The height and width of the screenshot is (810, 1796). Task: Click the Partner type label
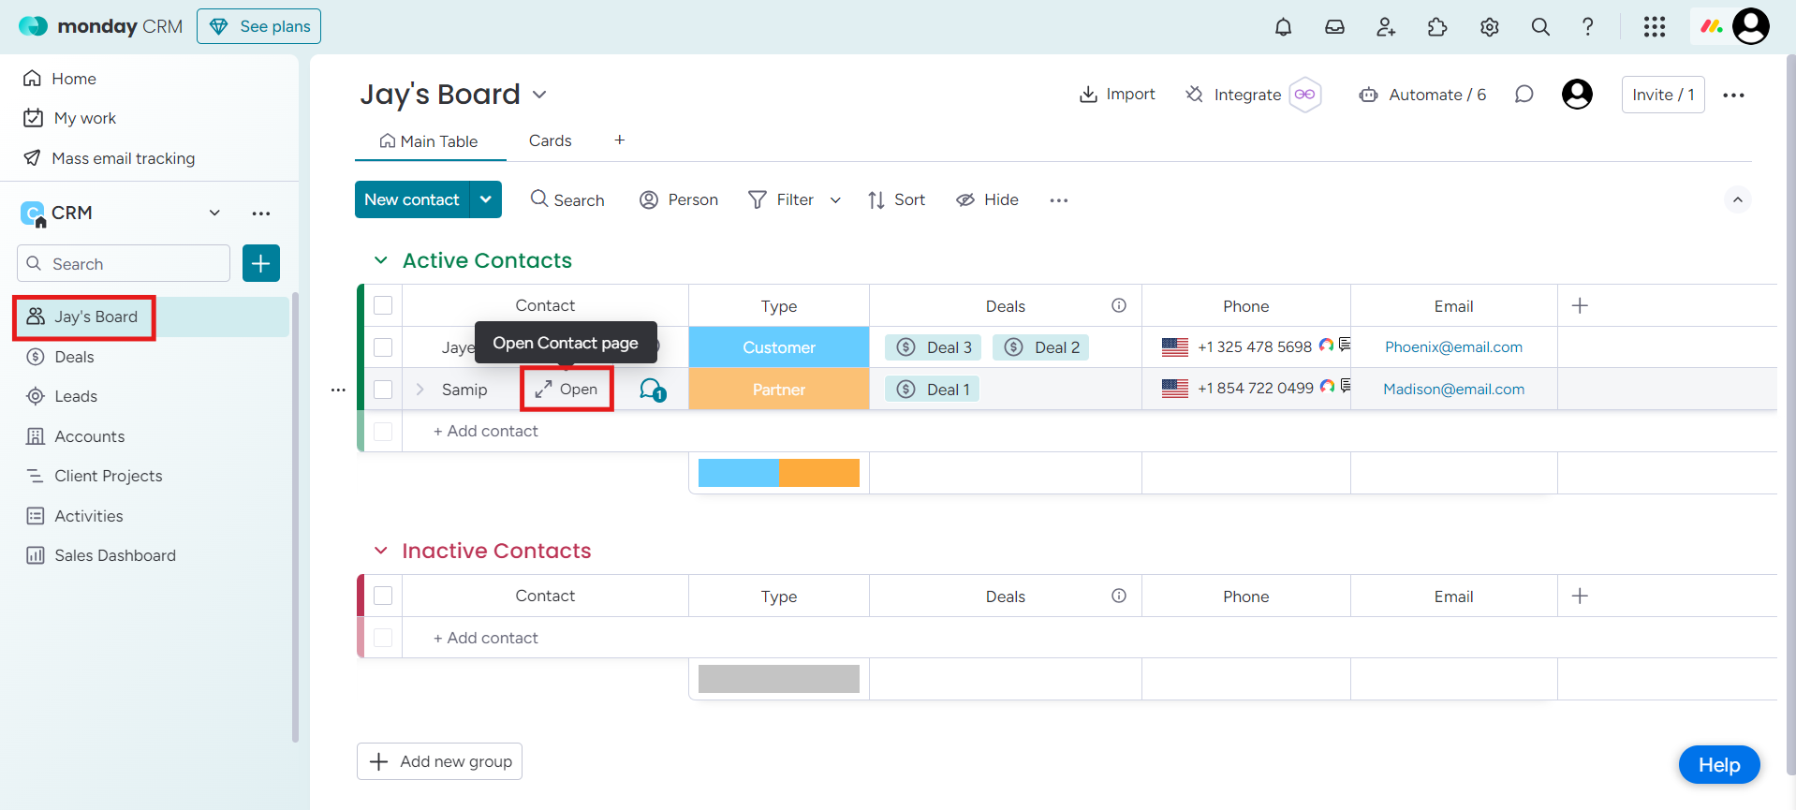[x=779, y=390]
